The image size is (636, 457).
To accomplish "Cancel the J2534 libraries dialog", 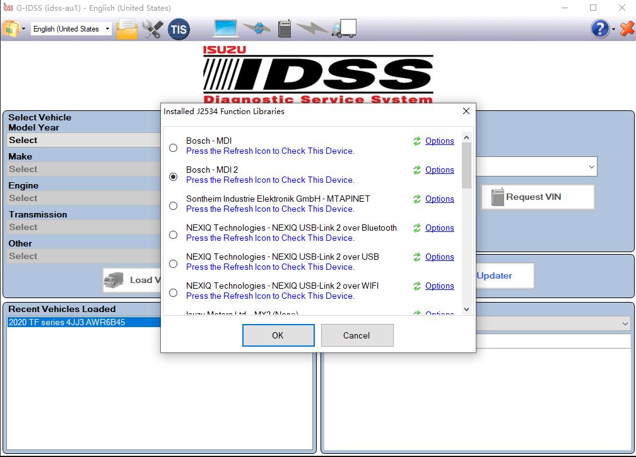I will [x=357, y=335].
